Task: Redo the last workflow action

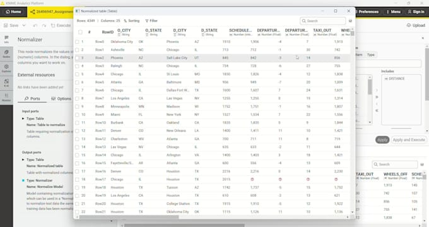Action: 44,25
